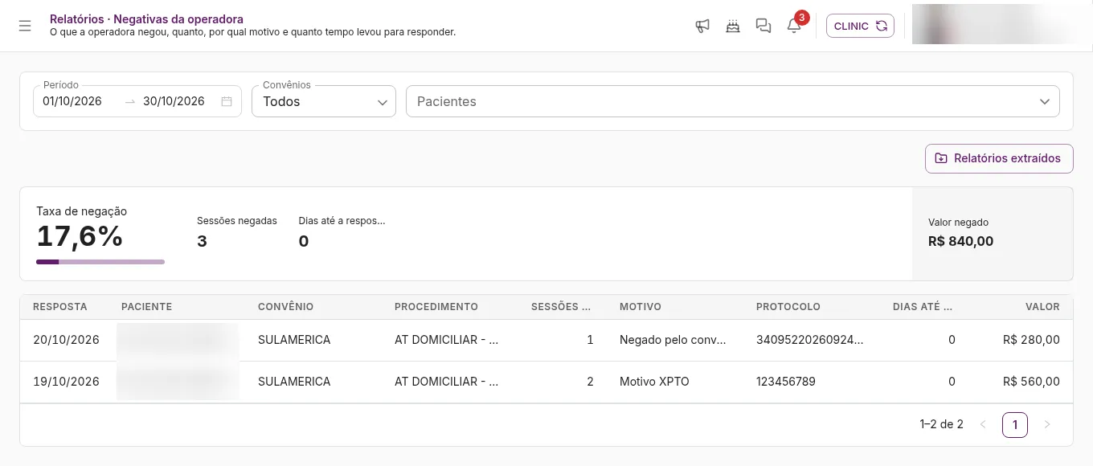Sort by PROCEDIMENTO column header

436,307
